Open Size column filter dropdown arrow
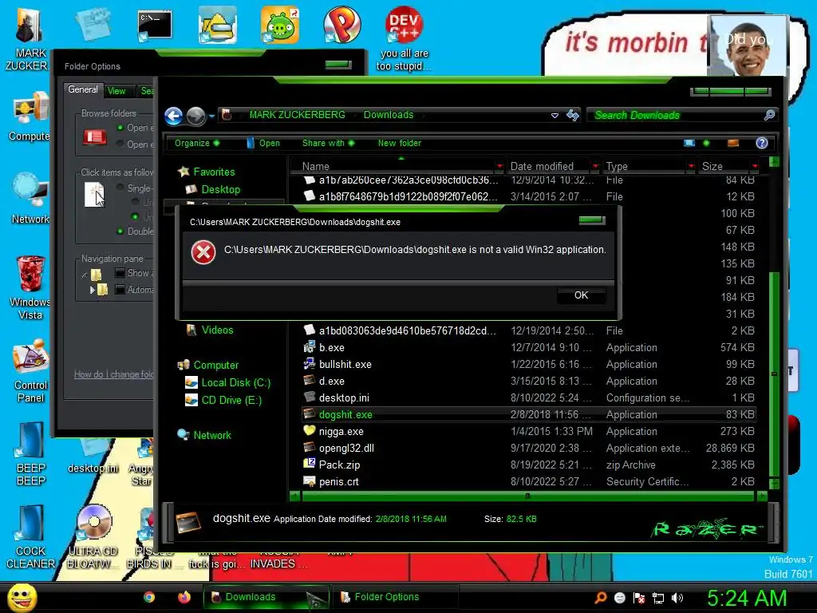 click(755, 166)
